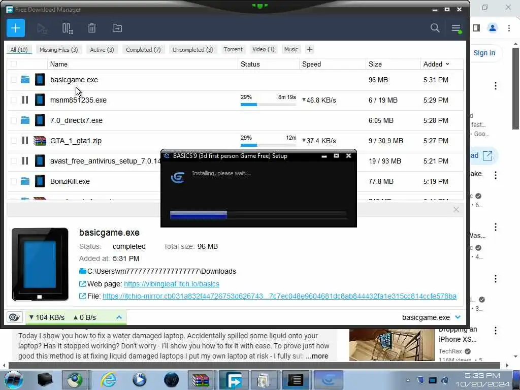The height and width of the screenshot is (390, 520).
Task: Expand the speed stats chevron in status bar
Action: click(119, 317)
